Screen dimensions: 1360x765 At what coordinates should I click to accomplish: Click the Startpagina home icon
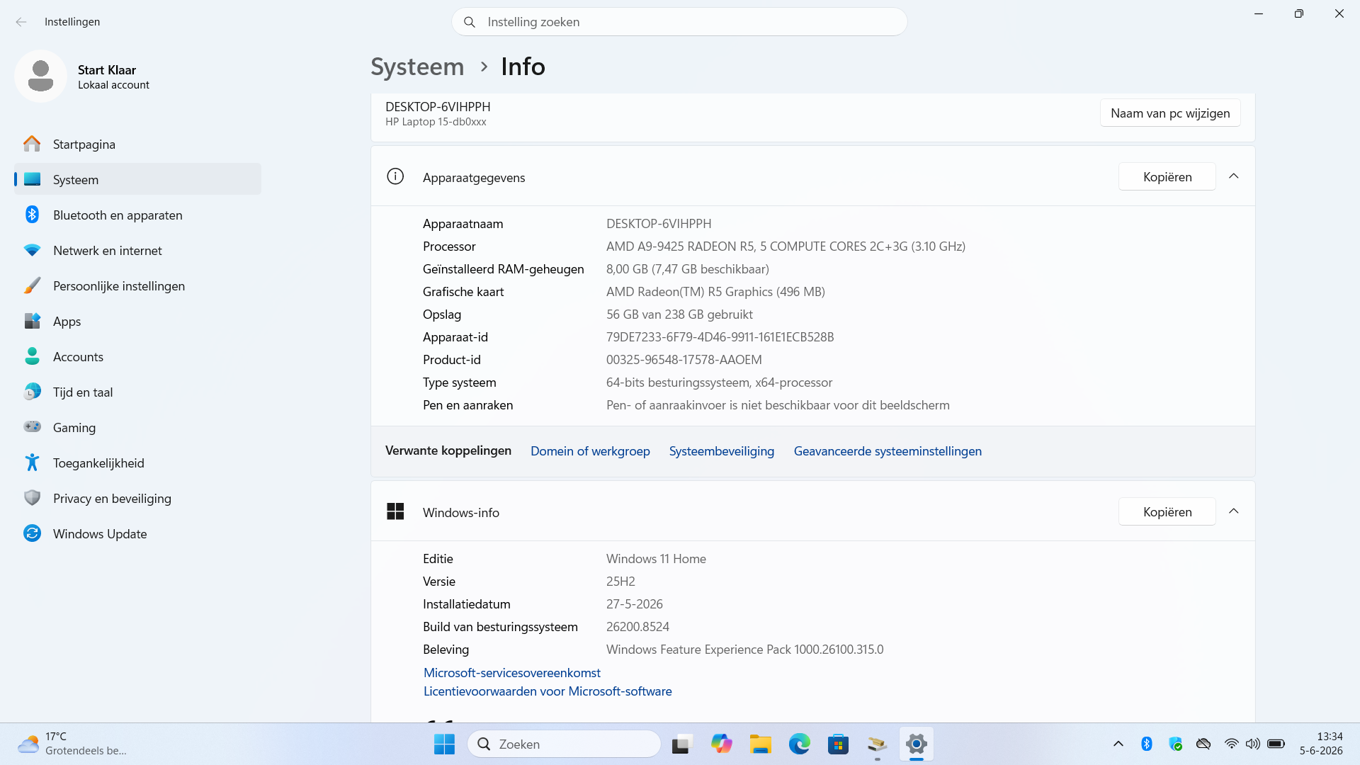[x=32, y=144]
